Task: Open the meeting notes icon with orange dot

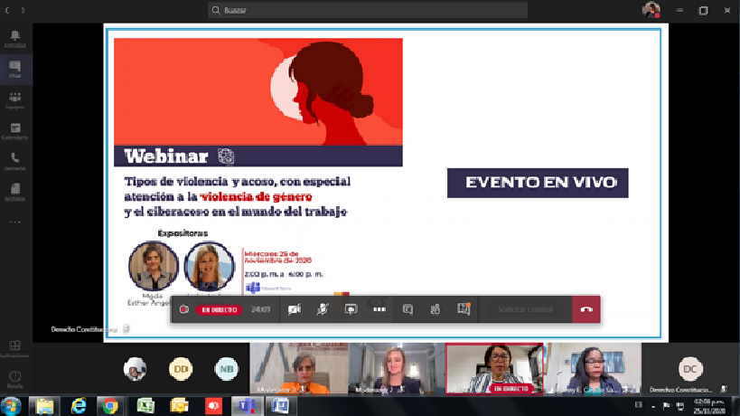Action: point(464,309)
